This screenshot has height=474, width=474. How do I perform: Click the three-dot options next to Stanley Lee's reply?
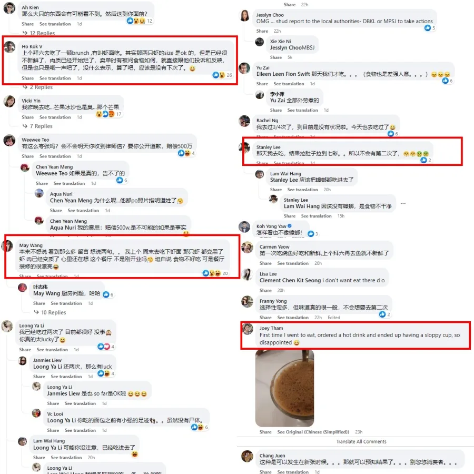pos(403,203)
